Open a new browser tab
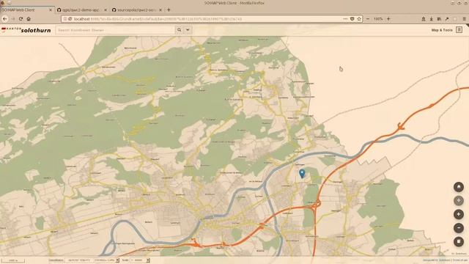 point(169,10)
